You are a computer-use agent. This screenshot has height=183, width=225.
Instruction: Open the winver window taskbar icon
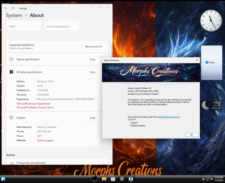[x=131, y=179]
